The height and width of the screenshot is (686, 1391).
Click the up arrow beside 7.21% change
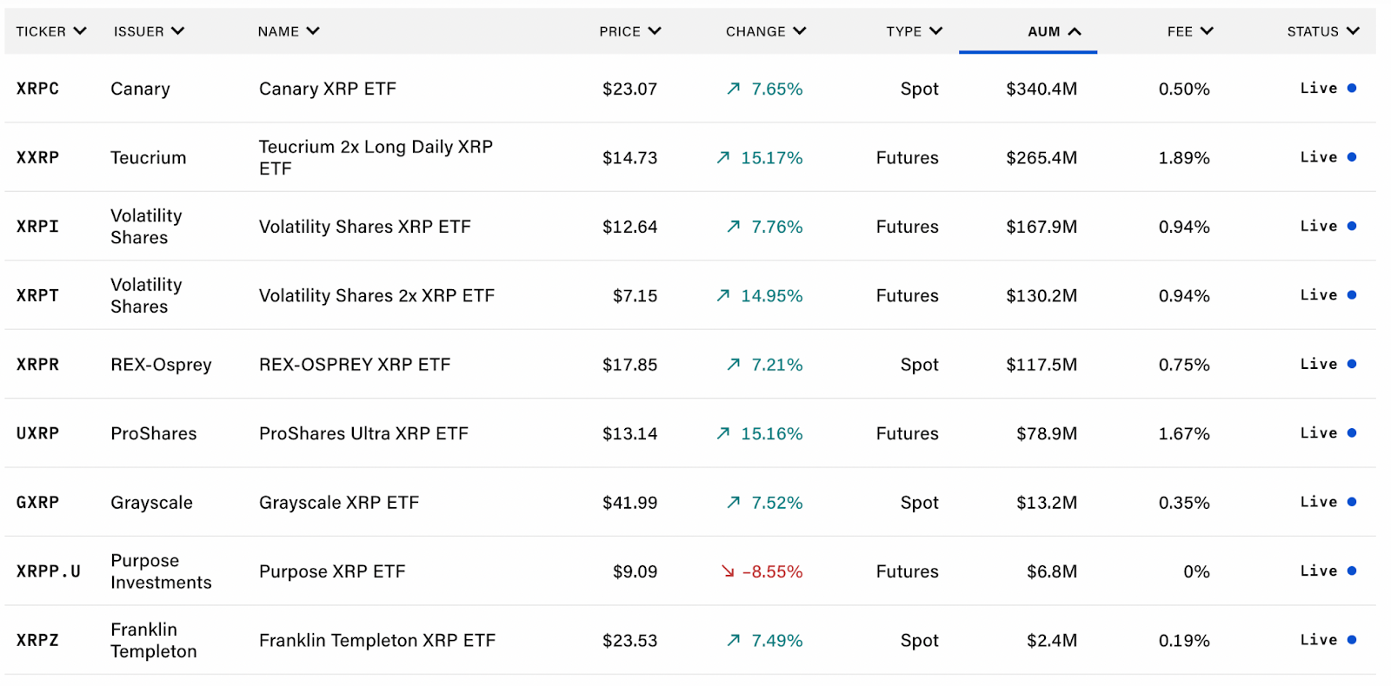pyautogui.click(x=734, y=365)
